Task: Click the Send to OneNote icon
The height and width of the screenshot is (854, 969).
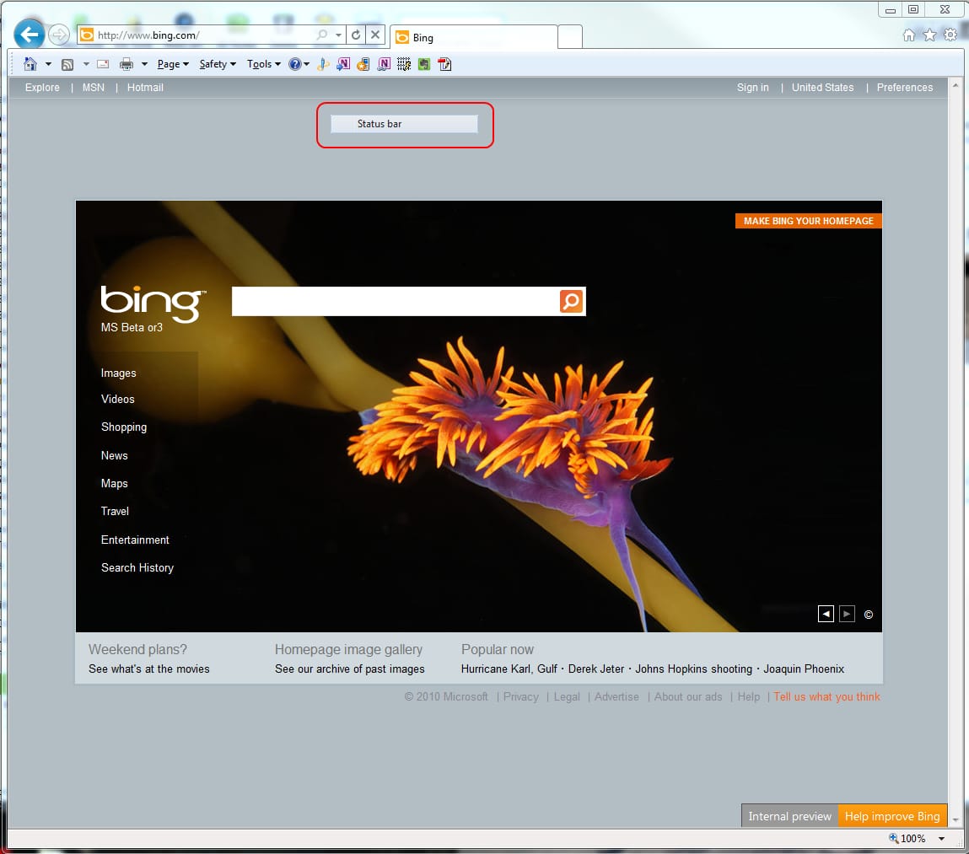Action: 343,63
